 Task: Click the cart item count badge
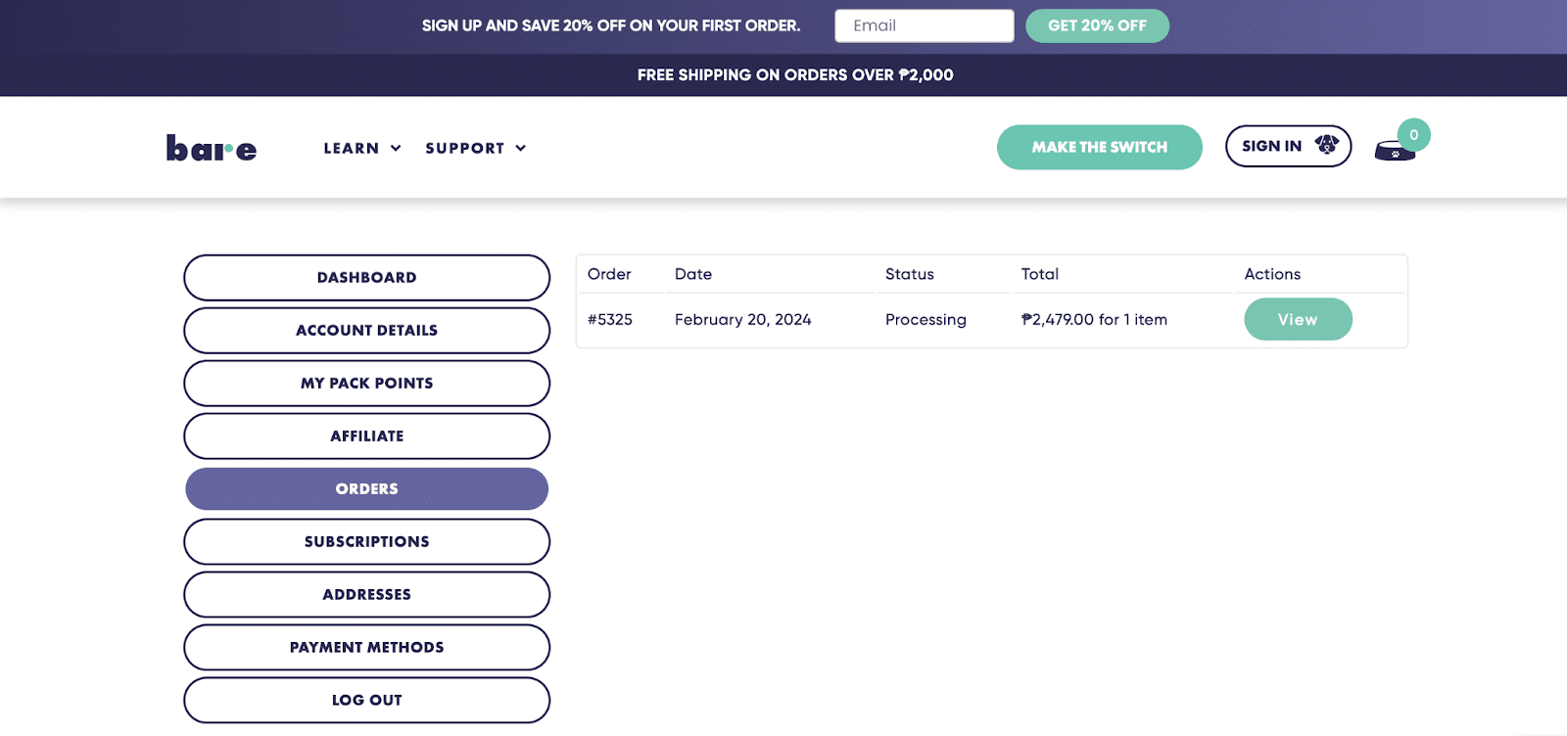[x=1413, y=135]
